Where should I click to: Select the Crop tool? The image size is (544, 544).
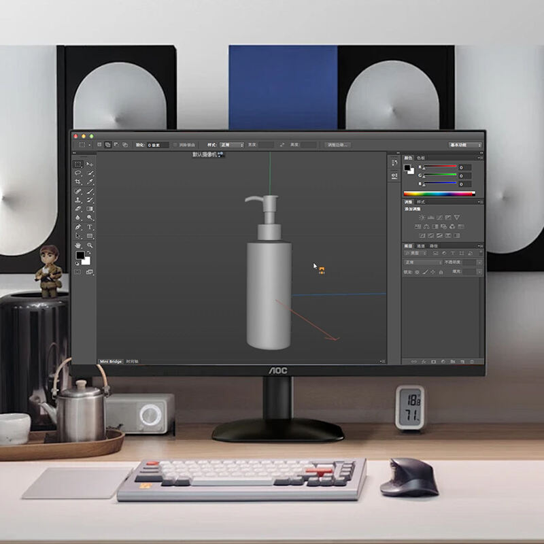click(78, 182)
